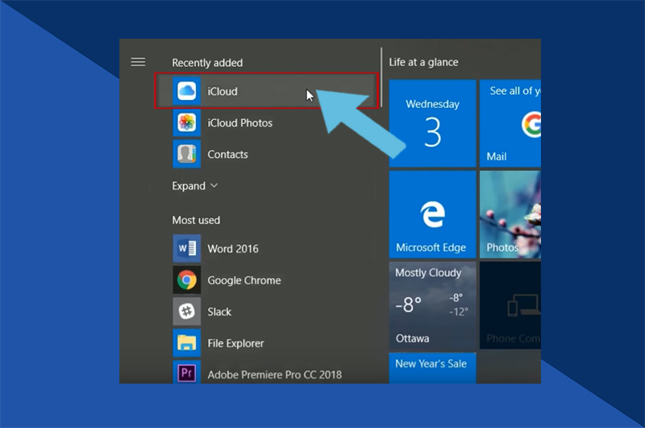Click the Start menu scrollbar

(x=381, y=77)
